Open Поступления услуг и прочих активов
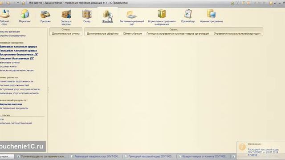 (20, 89)
